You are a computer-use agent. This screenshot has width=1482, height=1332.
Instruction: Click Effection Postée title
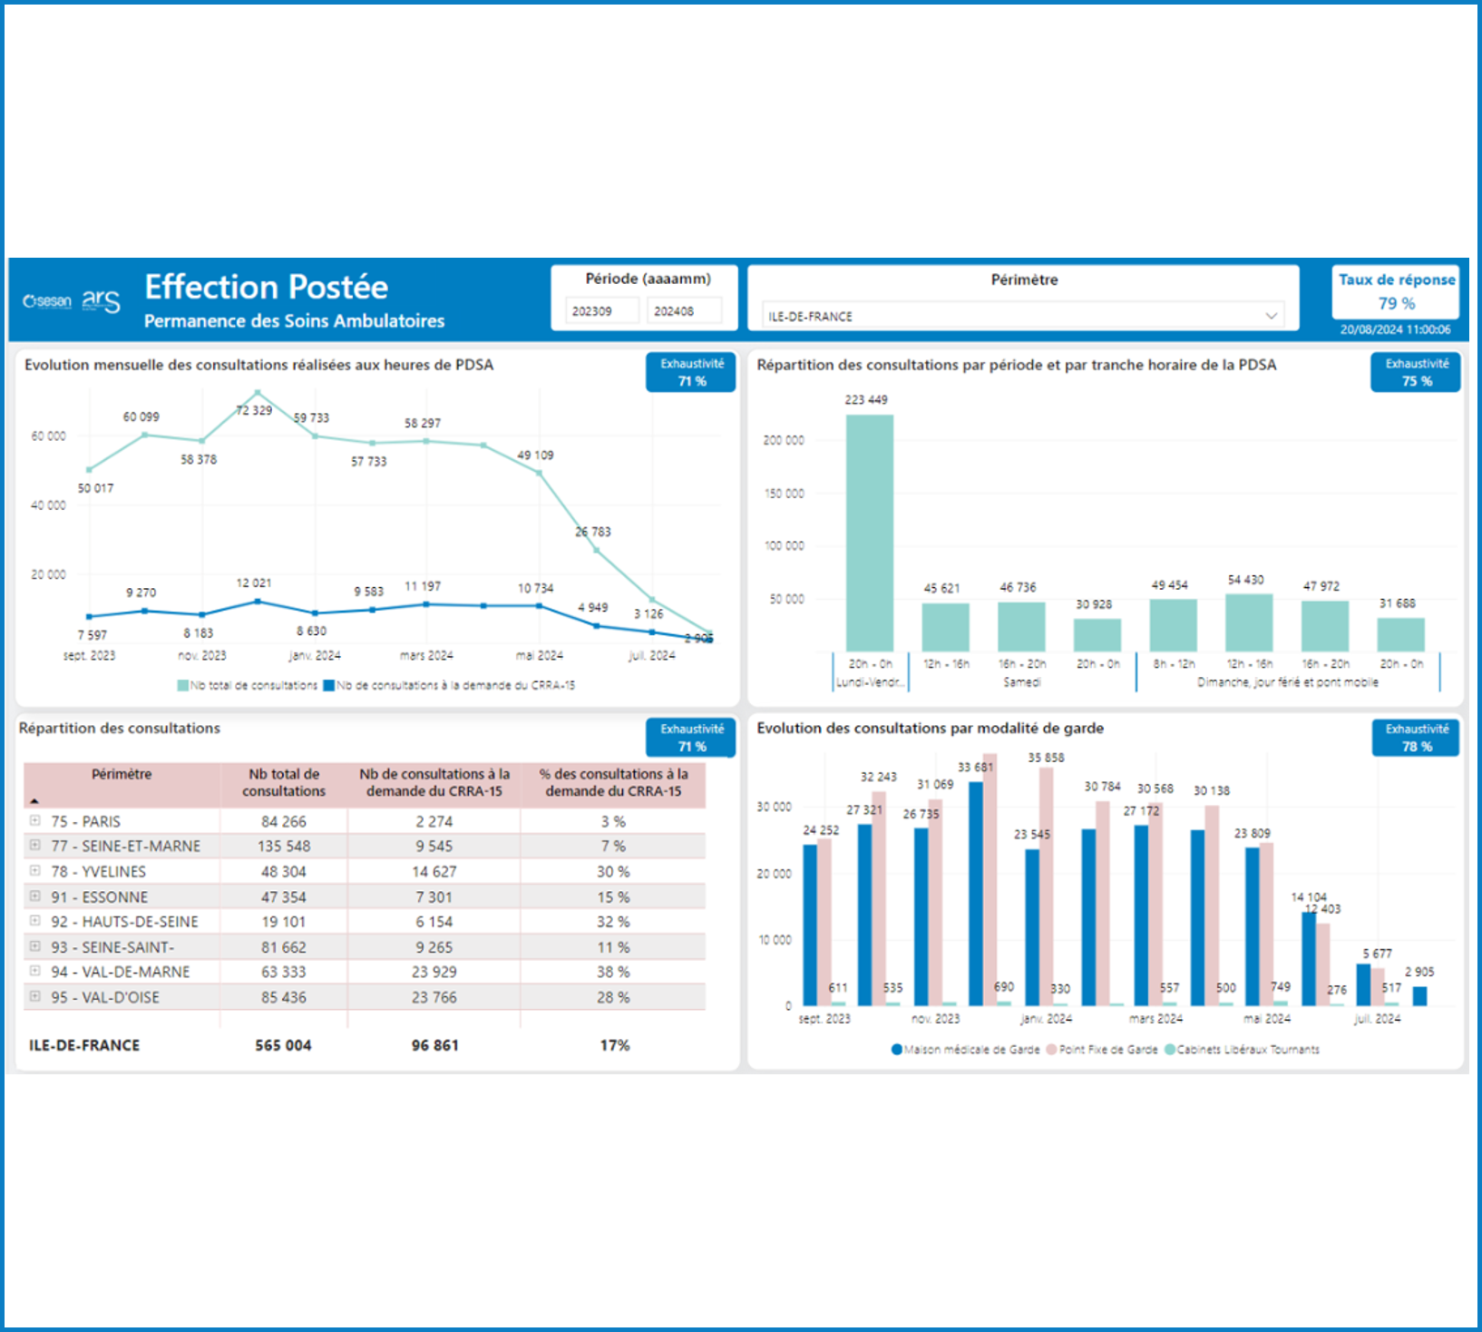(x=267, y=287)
